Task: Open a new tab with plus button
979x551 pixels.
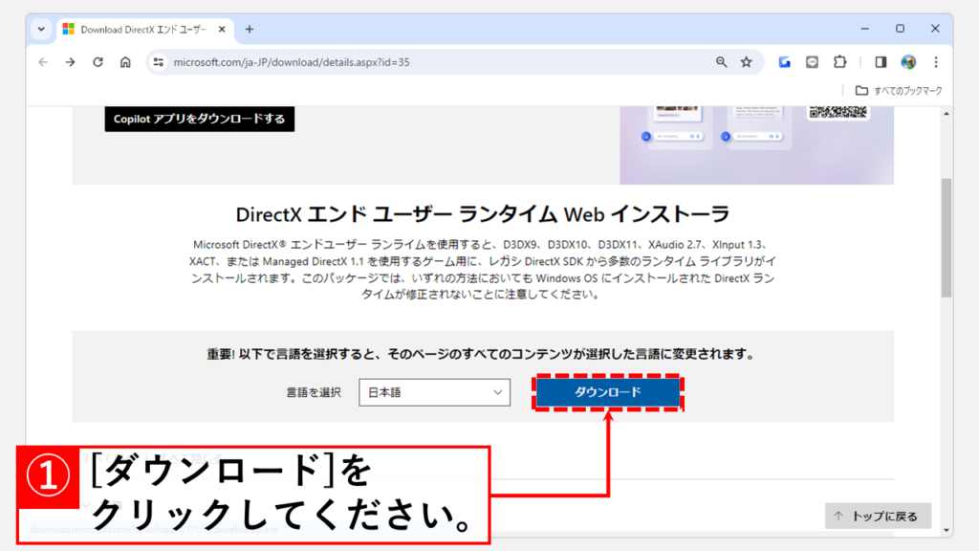Action: pyautogui.click(x=250, y=29)
